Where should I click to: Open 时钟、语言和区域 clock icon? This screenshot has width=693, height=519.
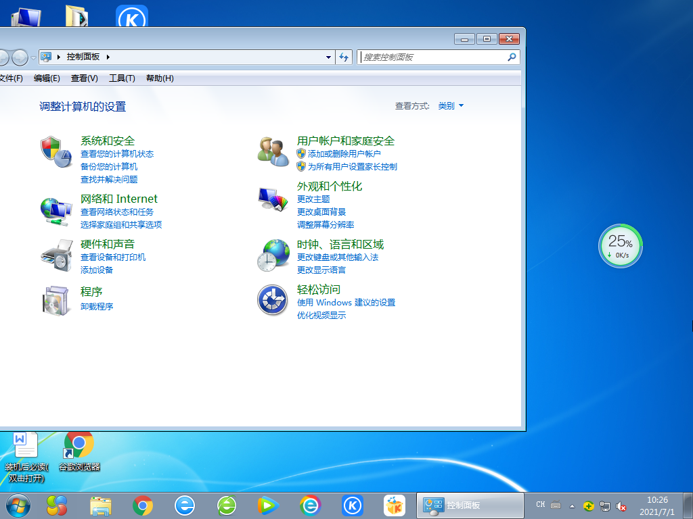click(x=273, y=256)
